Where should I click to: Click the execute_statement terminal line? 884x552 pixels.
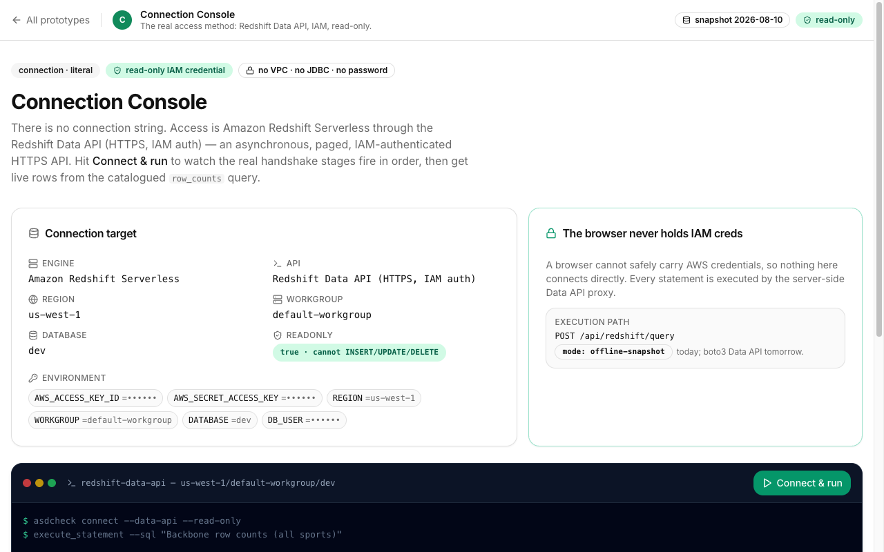point(182,535)
